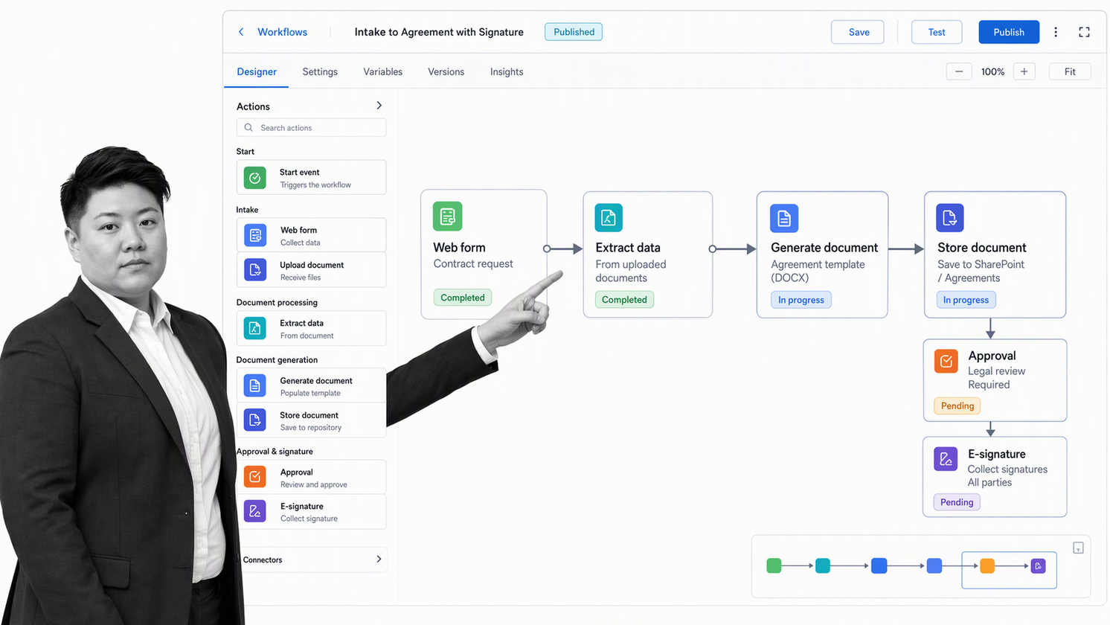Viewport: 1110px width, 625px height.
Task: Click the Generate document node icon on canvas
Action: 784,219
